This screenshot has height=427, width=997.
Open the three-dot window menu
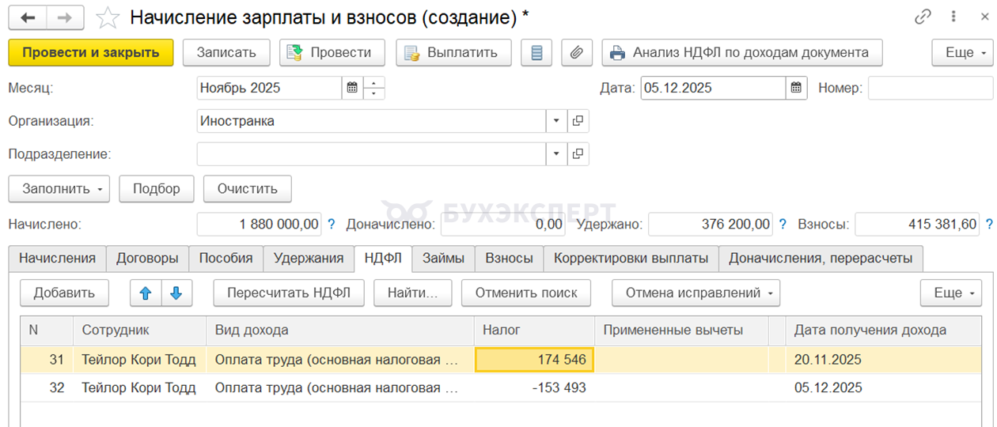click(954, 17)
